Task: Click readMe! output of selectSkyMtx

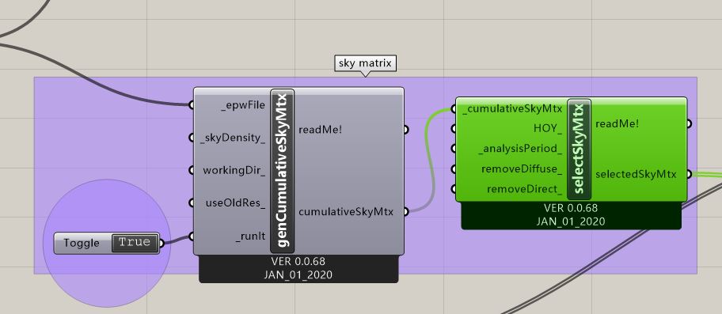Action: click(617, 123)
